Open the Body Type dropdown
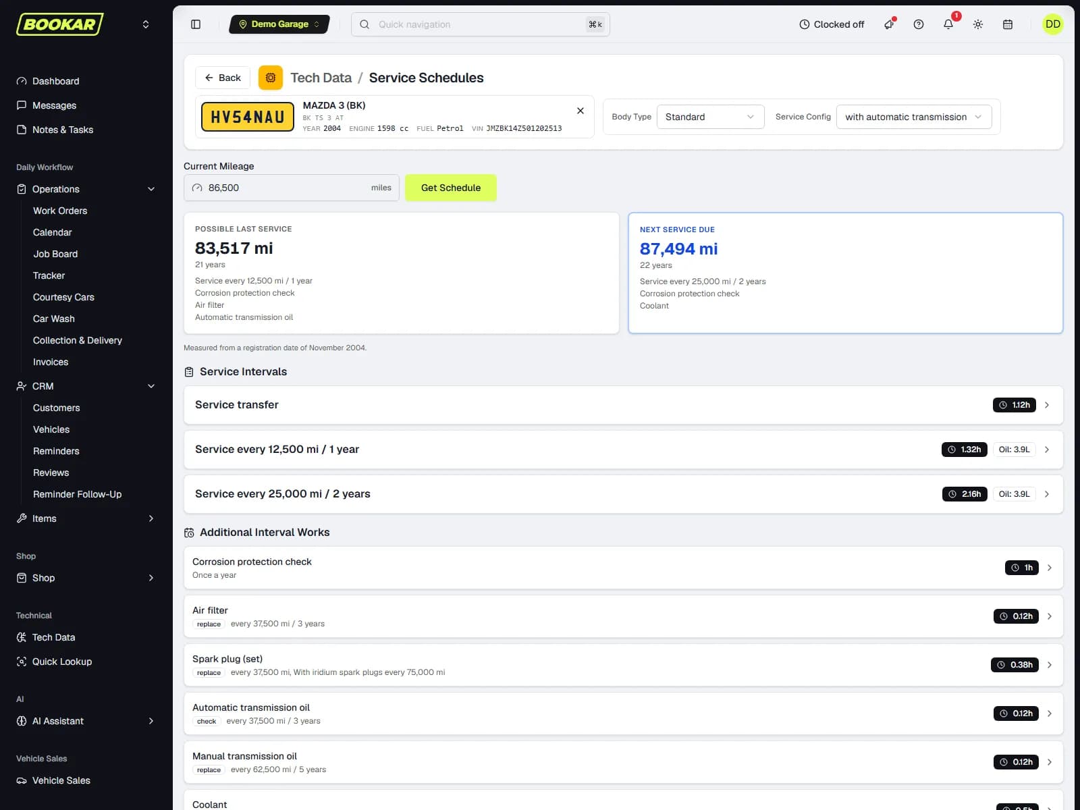The width and height of the screenshot is (1080, 810). 710,117
